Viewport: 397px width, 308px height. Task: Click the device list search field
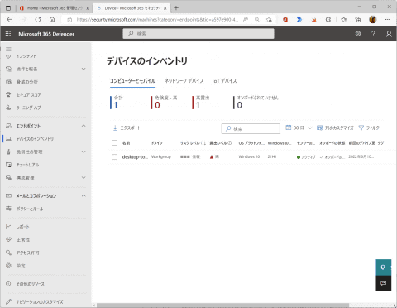pos(251,128)
